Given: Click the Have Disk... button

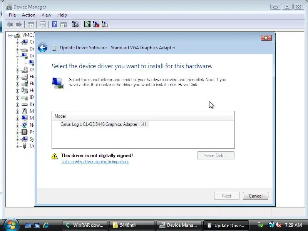Looking at the screenshot, I should click(x=216, y=156).
